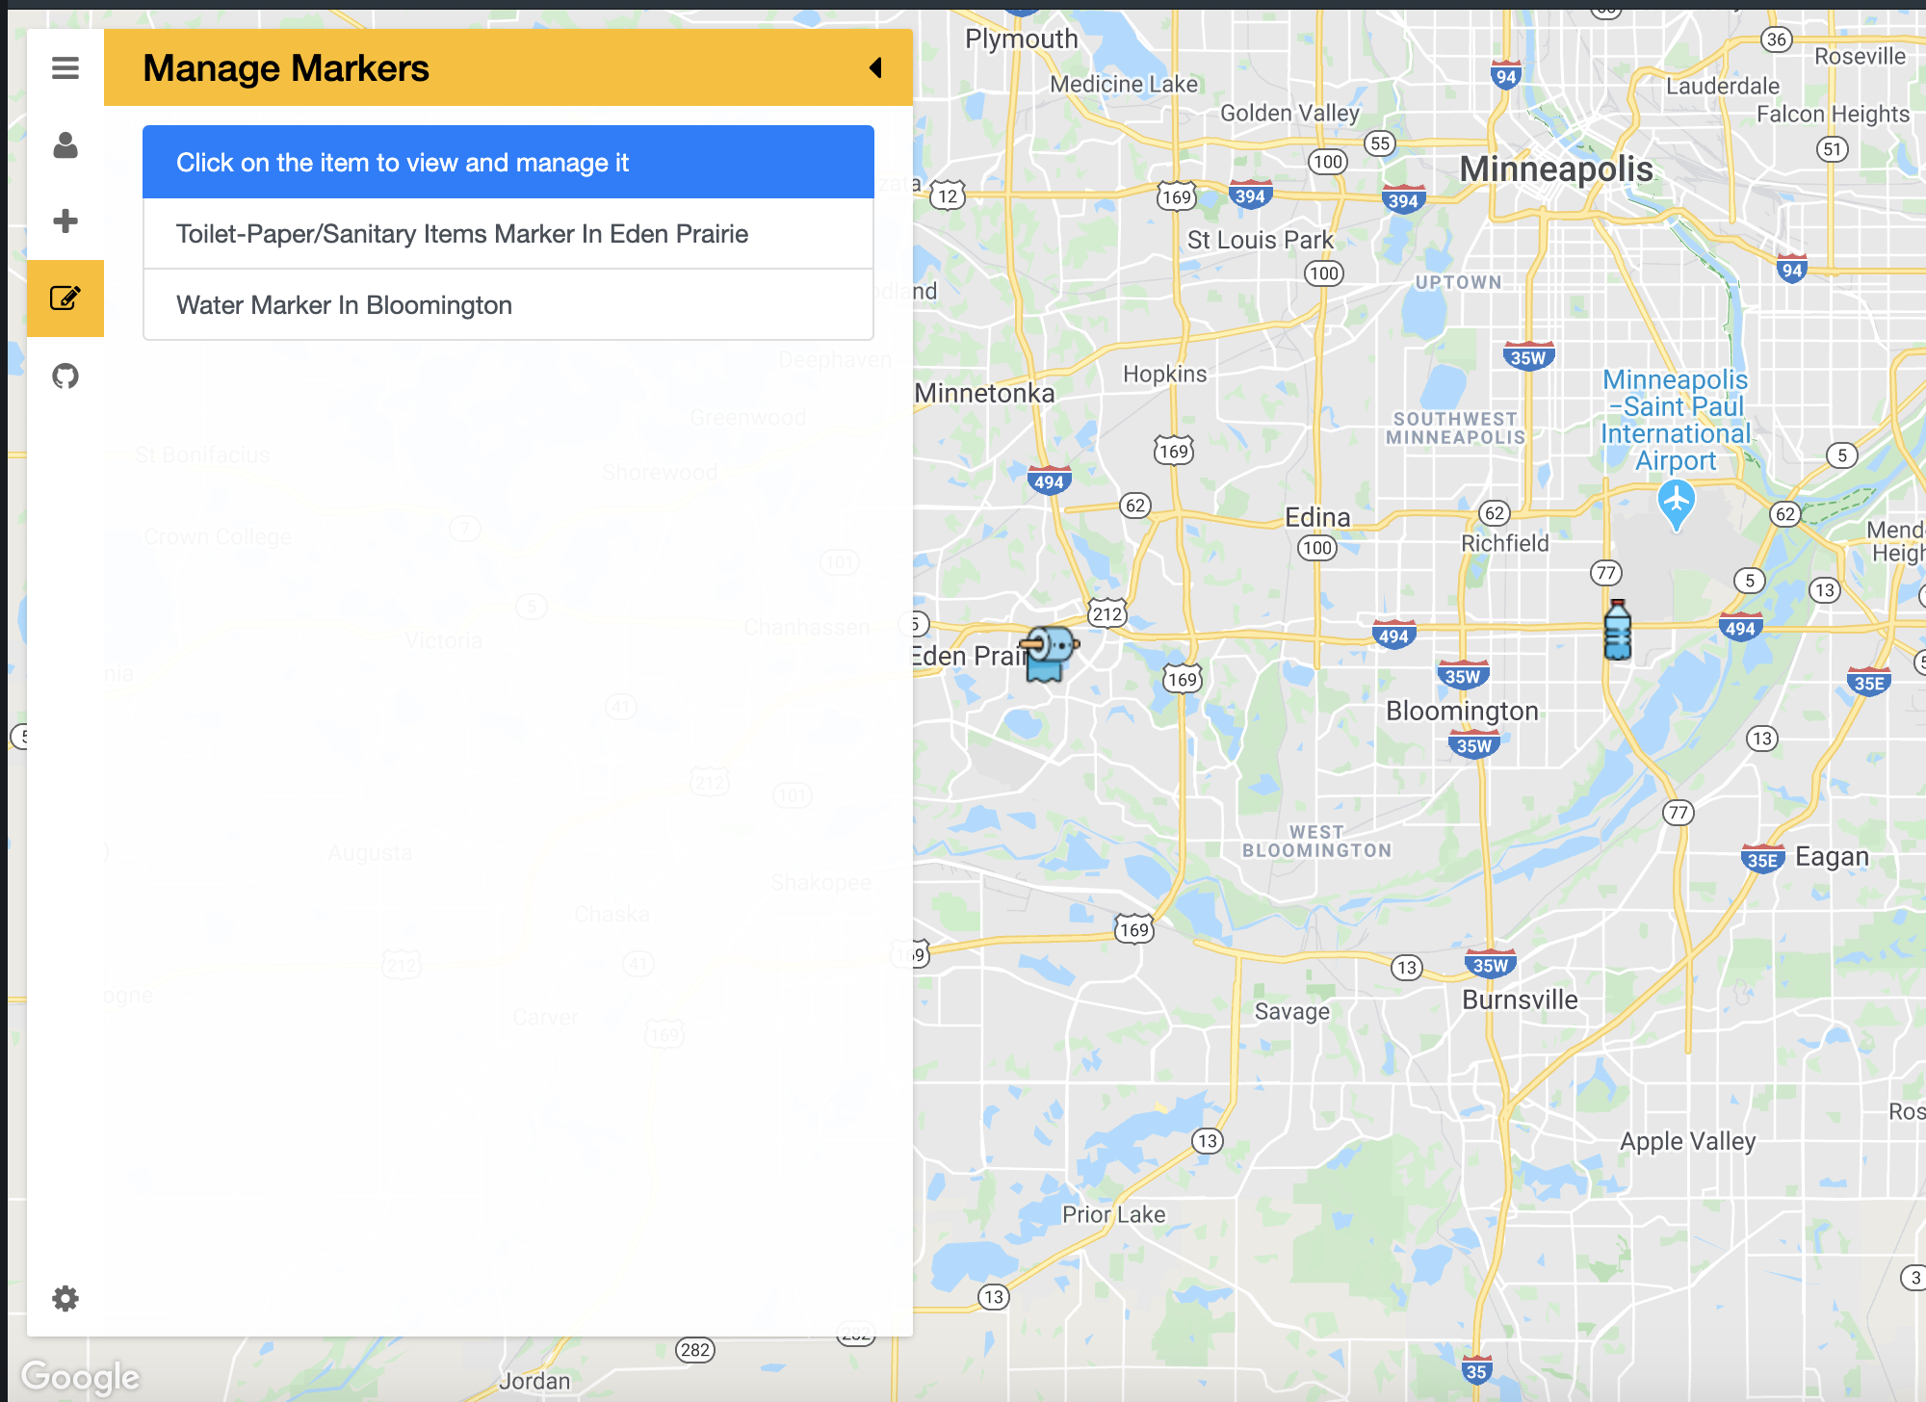Image resolution: width=1926 pixels, height=1402 pixels.
Task: Click the Minneapolis-Saint Paul International Airport label
Action: (x=1676, y=420)
